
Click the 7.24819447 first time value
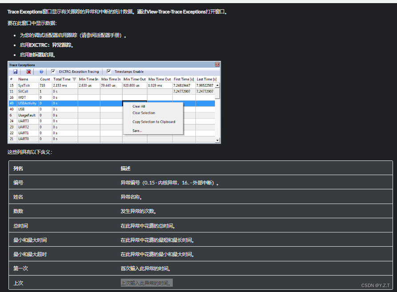(x=182, y=85)
